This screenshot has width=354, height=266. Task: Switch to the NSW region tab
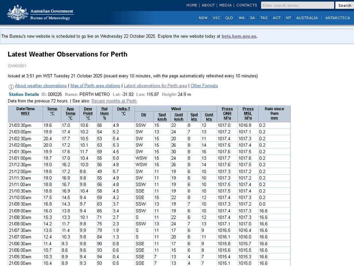(203, 18)
